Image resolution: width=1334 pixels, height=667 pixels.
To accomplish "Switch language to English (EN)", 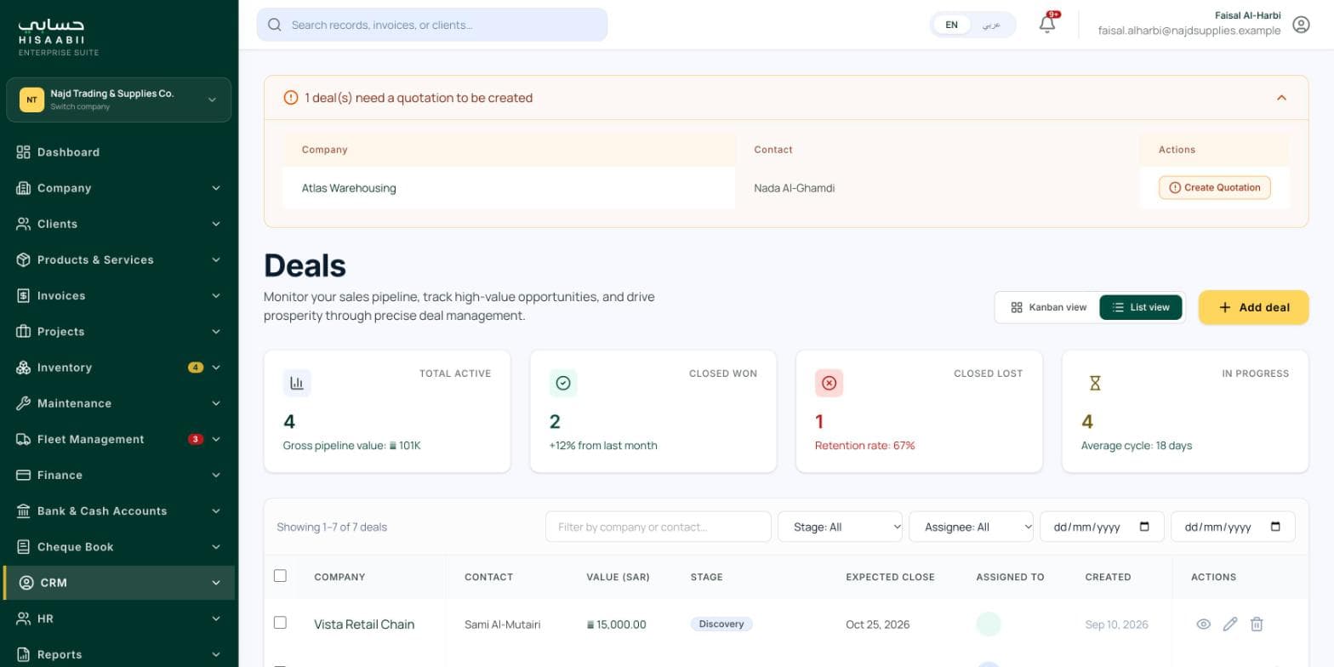I will click(x=952, y=25).
